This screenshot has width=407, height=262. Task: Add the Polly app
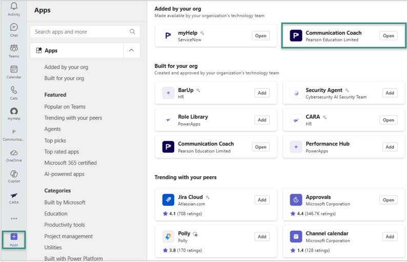click(x=262, y=236)
